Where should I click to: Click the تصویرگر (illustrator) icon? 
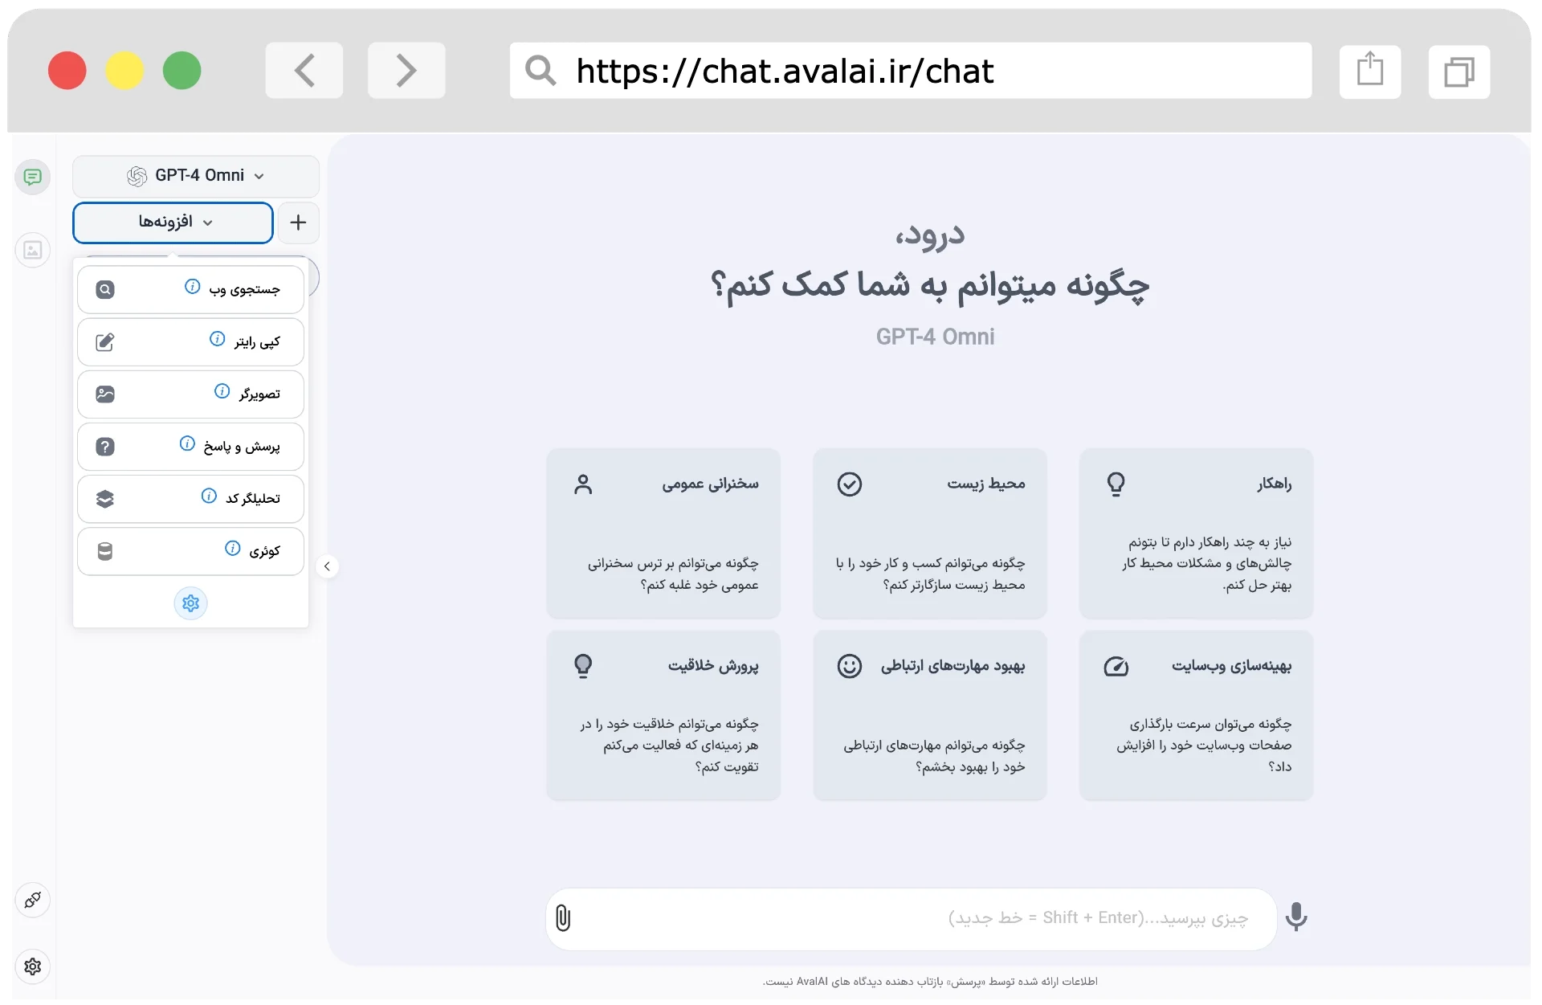pyautogui.click(x=102, y=394)
